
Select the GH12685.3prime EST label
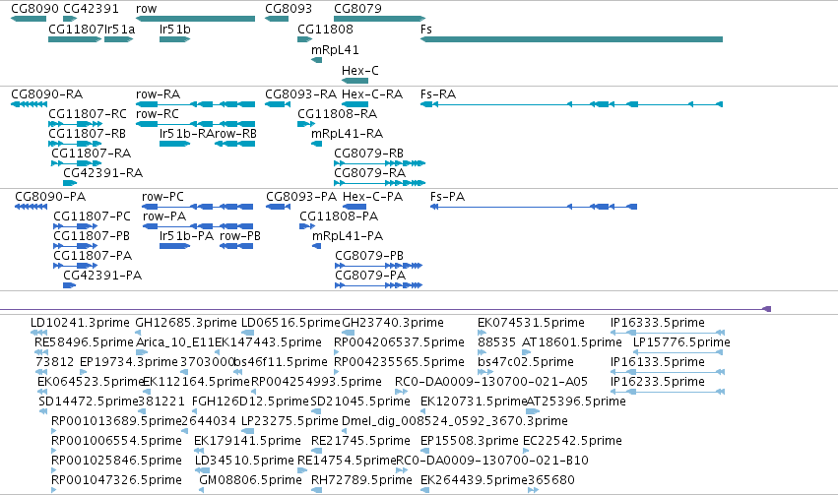coord(186,323)
